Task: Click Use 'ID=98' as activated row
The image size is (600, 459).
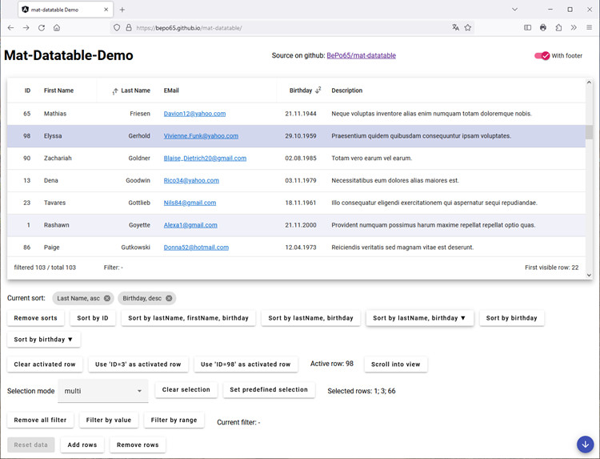Action: click(246, 364)
